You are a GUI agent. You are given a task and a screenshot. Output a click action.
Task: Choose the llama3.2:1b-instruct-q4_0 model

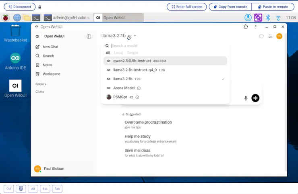point(165,70)
